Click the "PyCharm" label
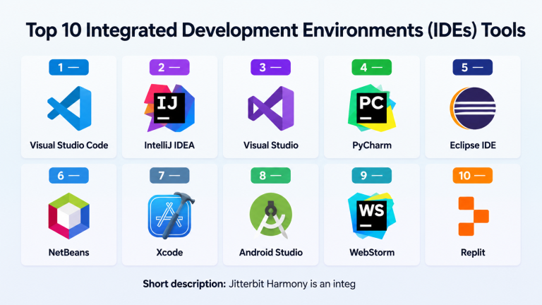 (x=372, y=145)
